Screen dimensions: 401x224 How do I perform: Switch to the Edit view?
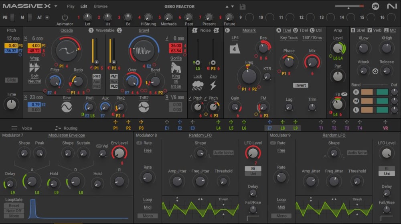click(84, 6)
